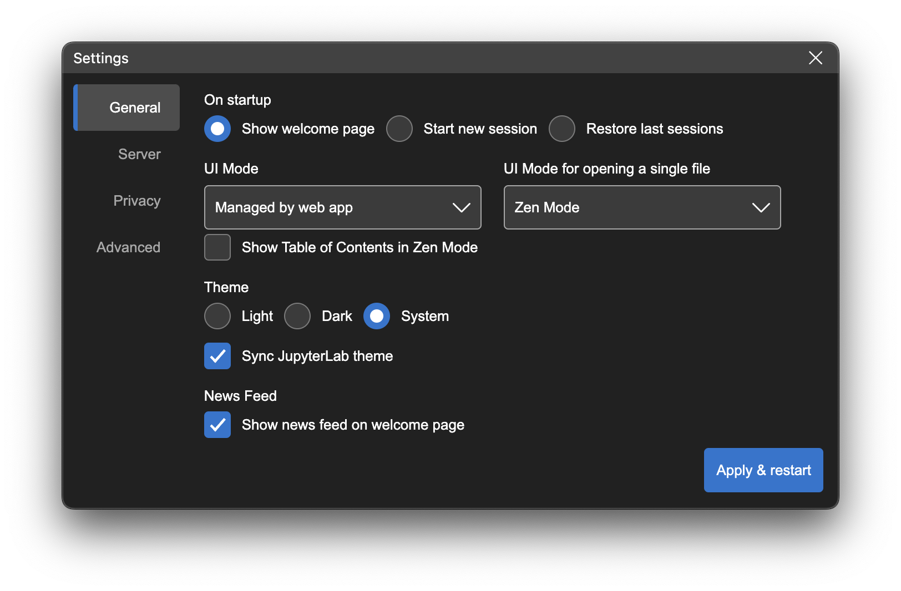Click the Theme section heading

226,287
